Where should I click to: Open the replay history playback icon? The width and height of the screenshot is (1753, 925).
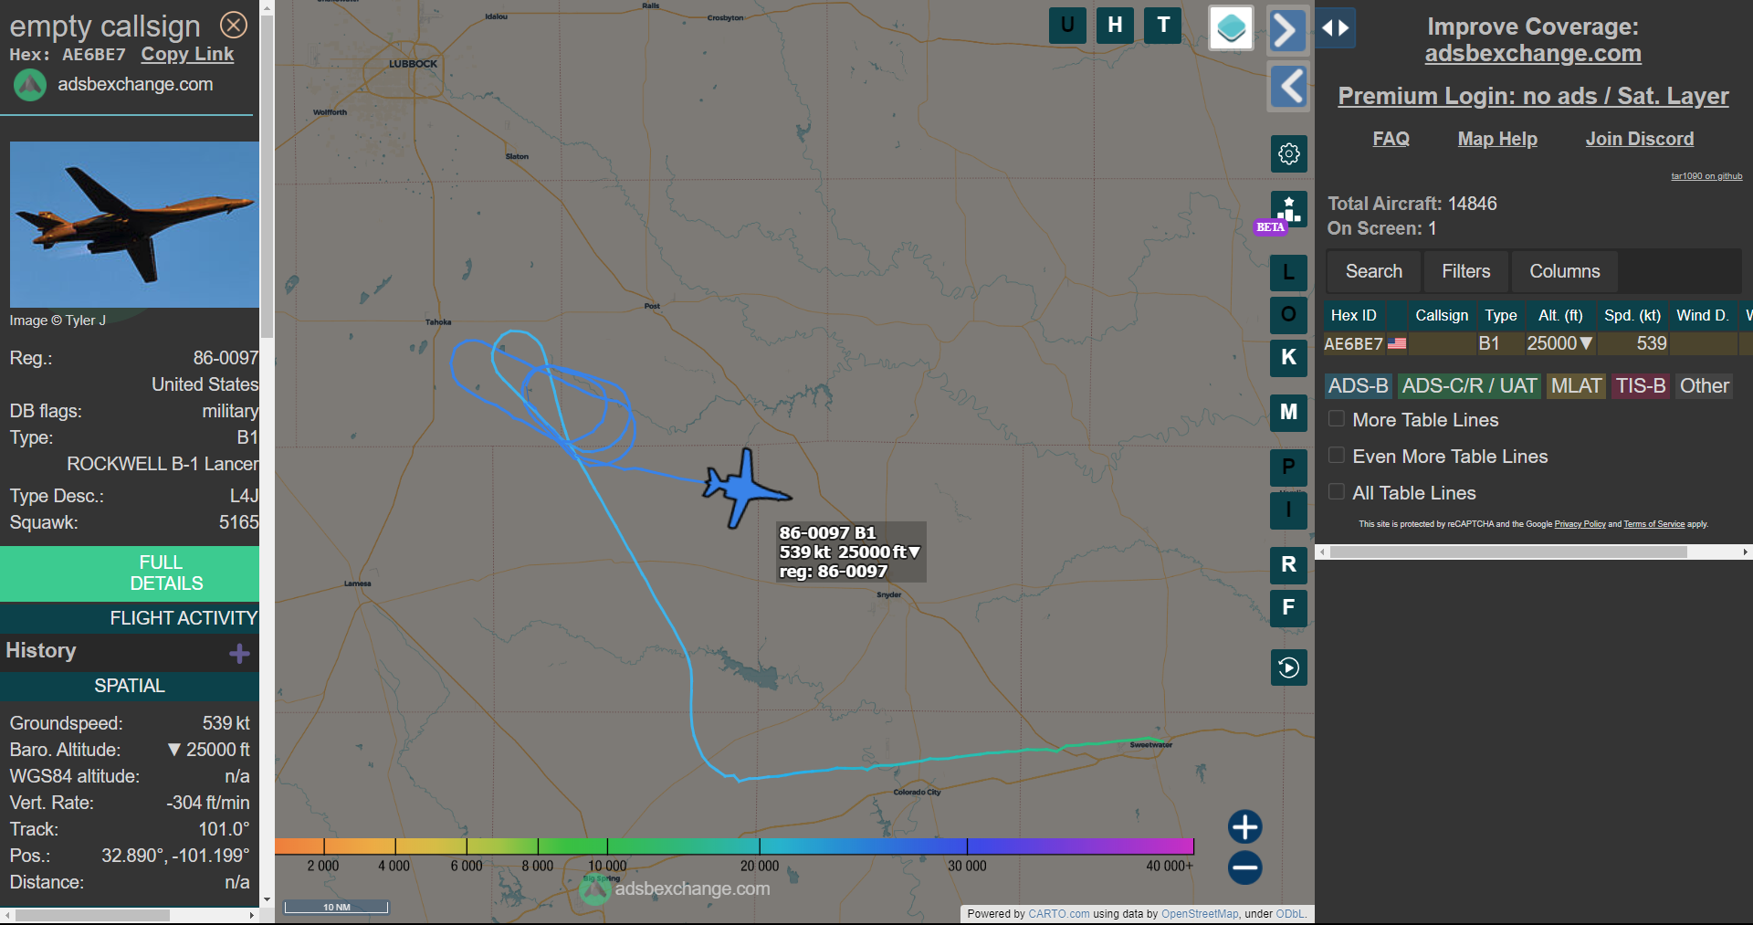coord(1288,667)
